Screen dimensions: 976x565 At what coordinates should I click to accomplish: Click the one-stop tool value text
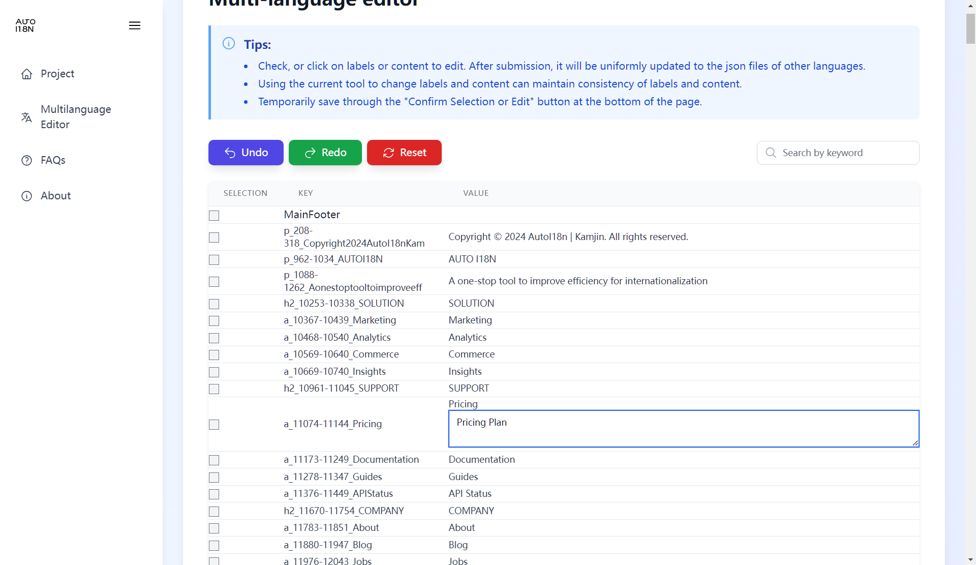coord(578,281)
